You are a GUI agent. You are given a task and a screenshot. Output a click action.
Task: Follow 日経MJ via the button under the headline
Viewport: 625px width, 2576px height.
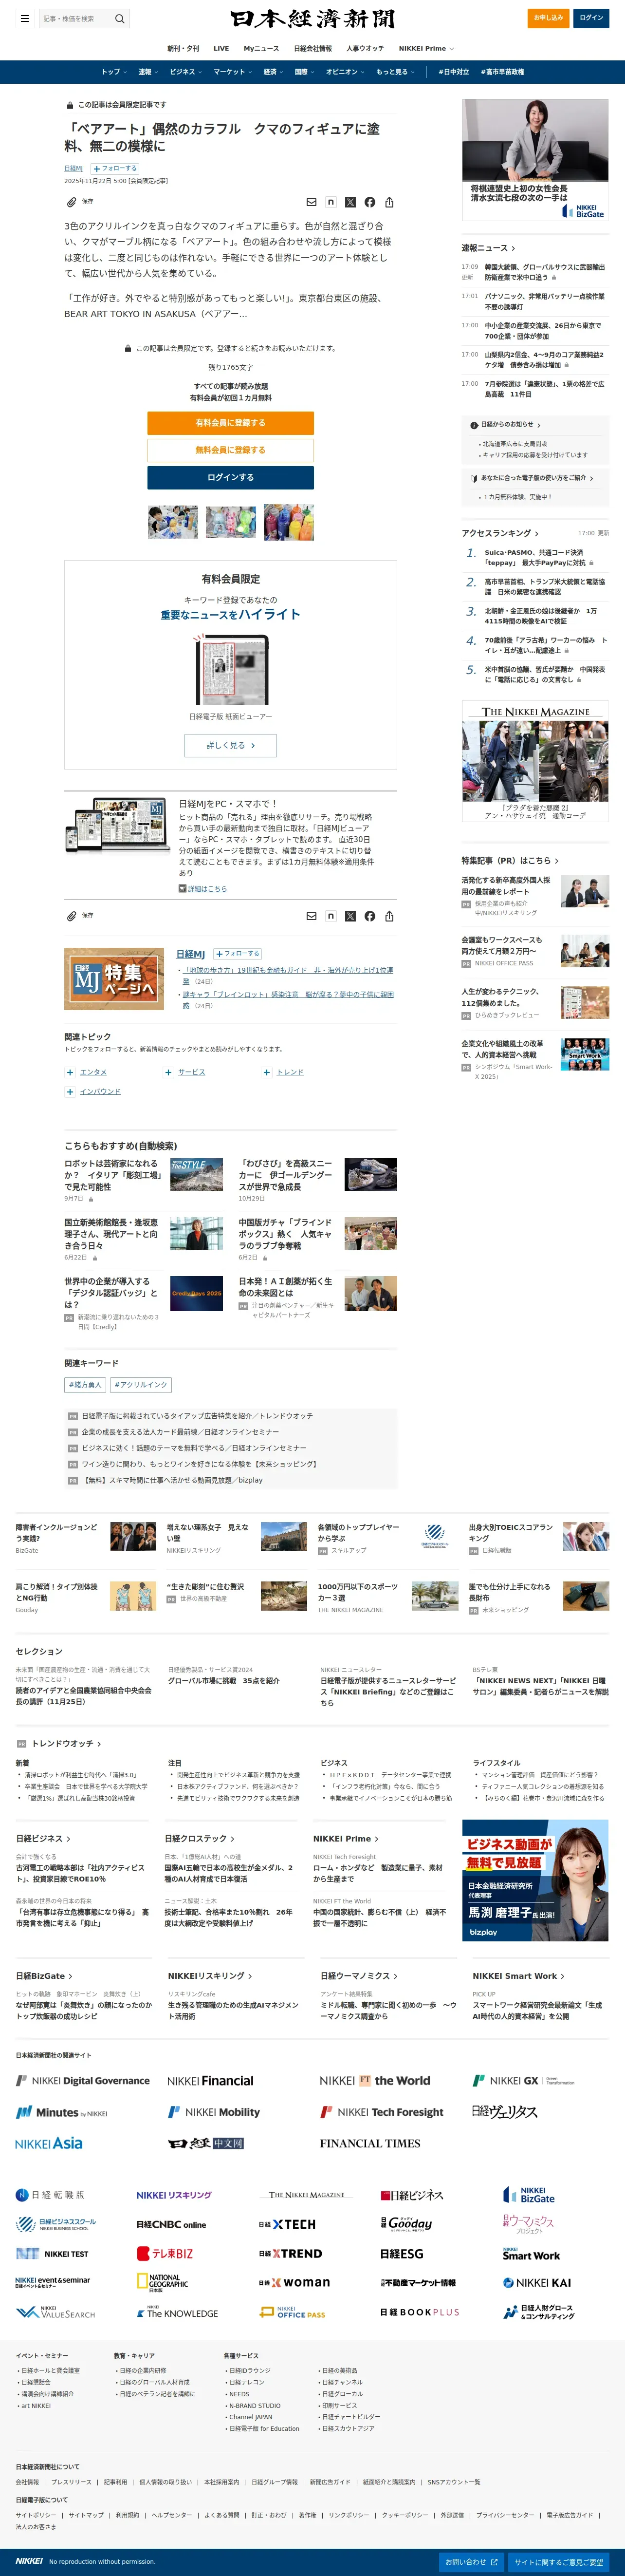(x=115, y=169)
